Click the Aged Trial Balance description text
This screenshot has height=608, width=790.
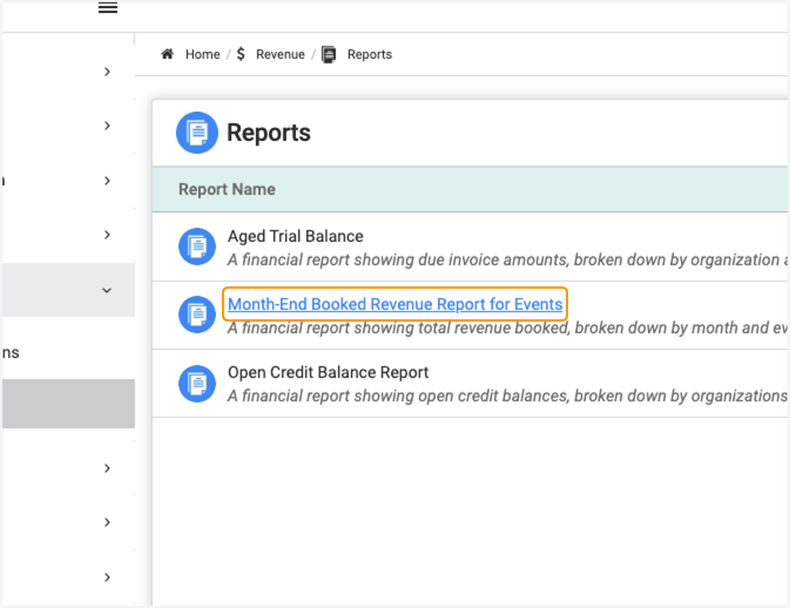tap(508, 260)
